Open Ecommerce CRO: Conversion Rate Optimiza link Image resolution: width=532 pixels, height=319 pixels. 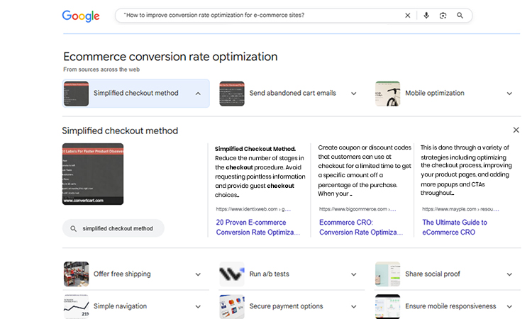click(x=361, y=227)
